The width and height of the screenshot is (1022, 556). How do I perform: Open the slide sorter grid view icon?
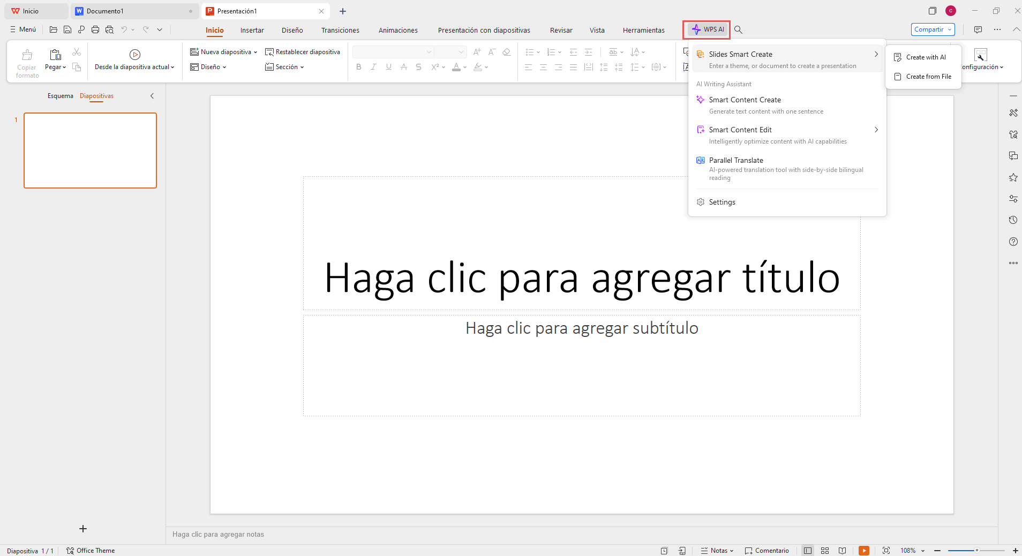pos(825,551)
